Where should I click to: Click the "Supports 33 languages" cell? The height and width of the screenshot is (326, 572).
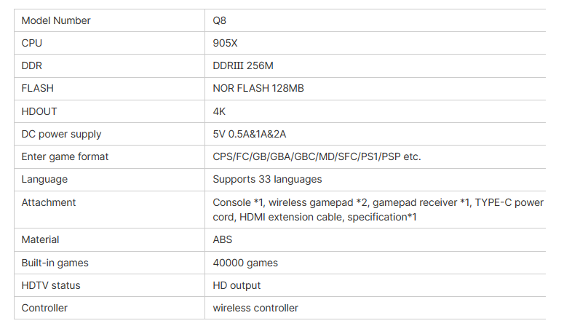(267, 179)
